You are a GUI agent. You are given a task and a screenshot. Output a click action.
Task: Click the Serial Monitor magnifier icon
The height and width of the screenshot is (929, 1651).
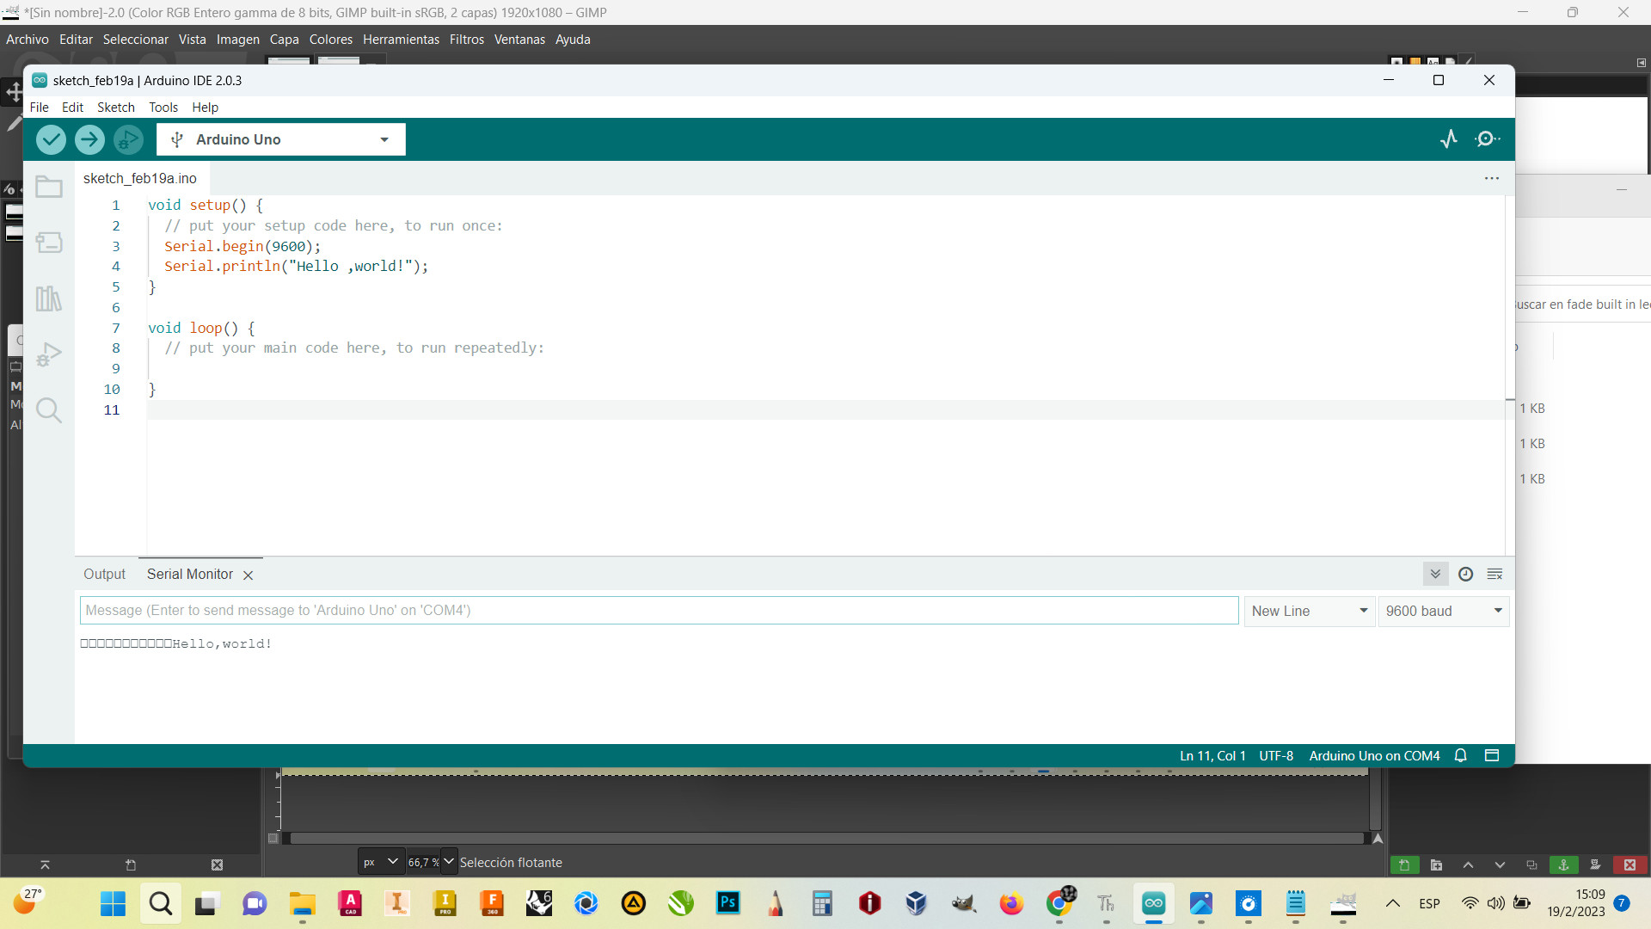click(x=1488, y=139)
